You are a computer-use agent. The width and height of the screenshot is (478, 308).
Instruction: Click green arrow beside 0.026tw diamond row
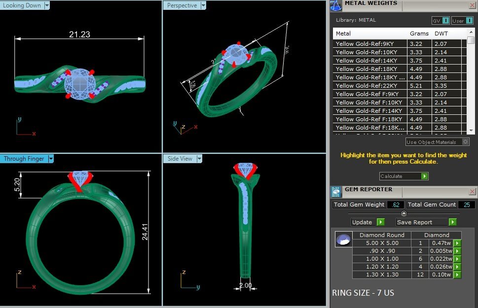coord(457,267)
